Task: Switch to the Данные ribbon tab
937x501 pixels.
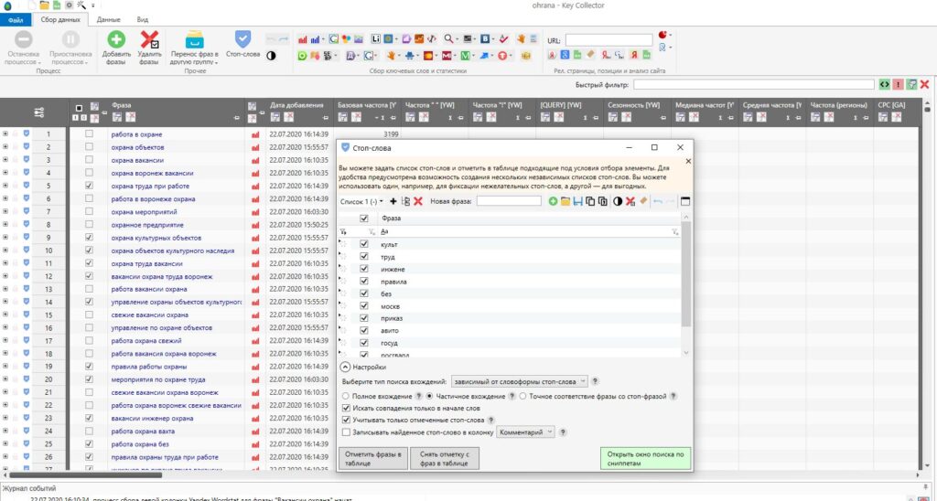Action: coord(108,18)
